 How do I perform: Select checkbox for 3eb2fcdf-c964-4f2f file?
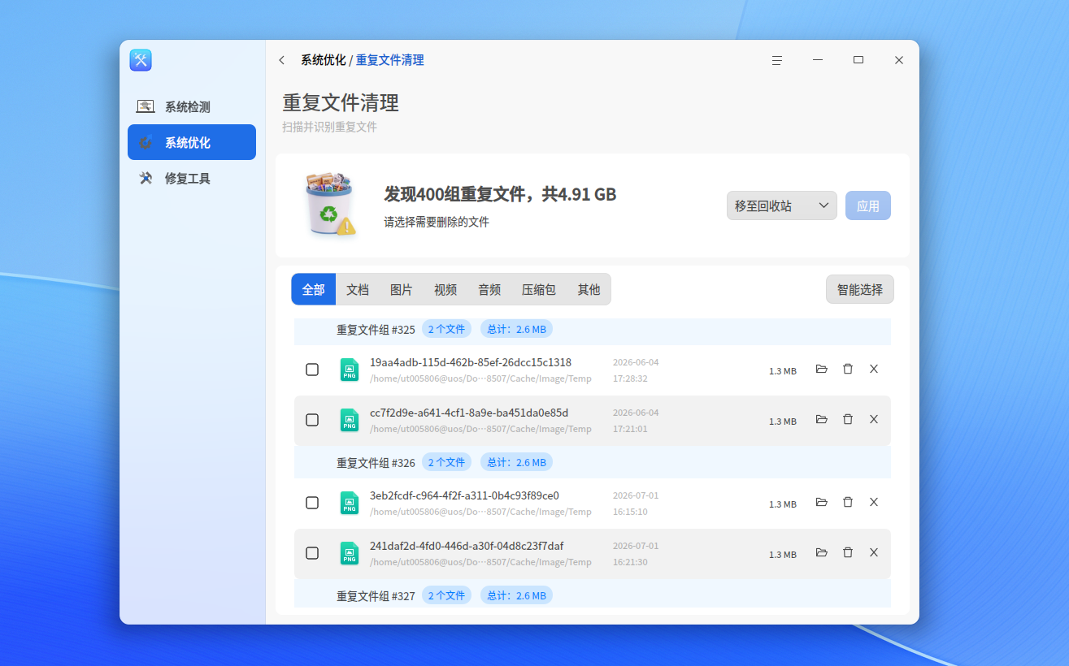pos(312,503)
